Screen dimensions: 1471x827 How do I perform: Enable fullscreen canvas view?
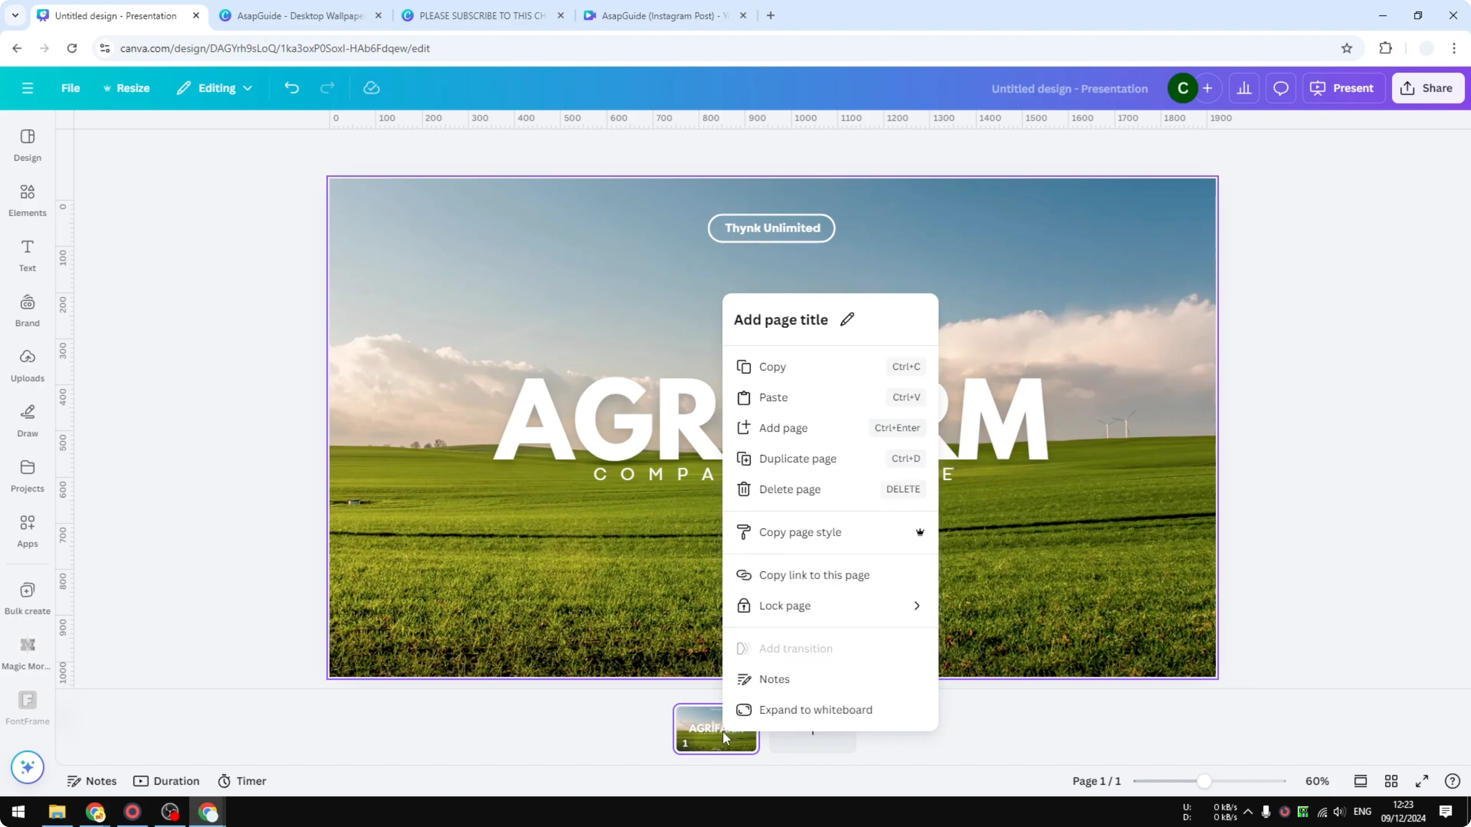click(1422, 781)
